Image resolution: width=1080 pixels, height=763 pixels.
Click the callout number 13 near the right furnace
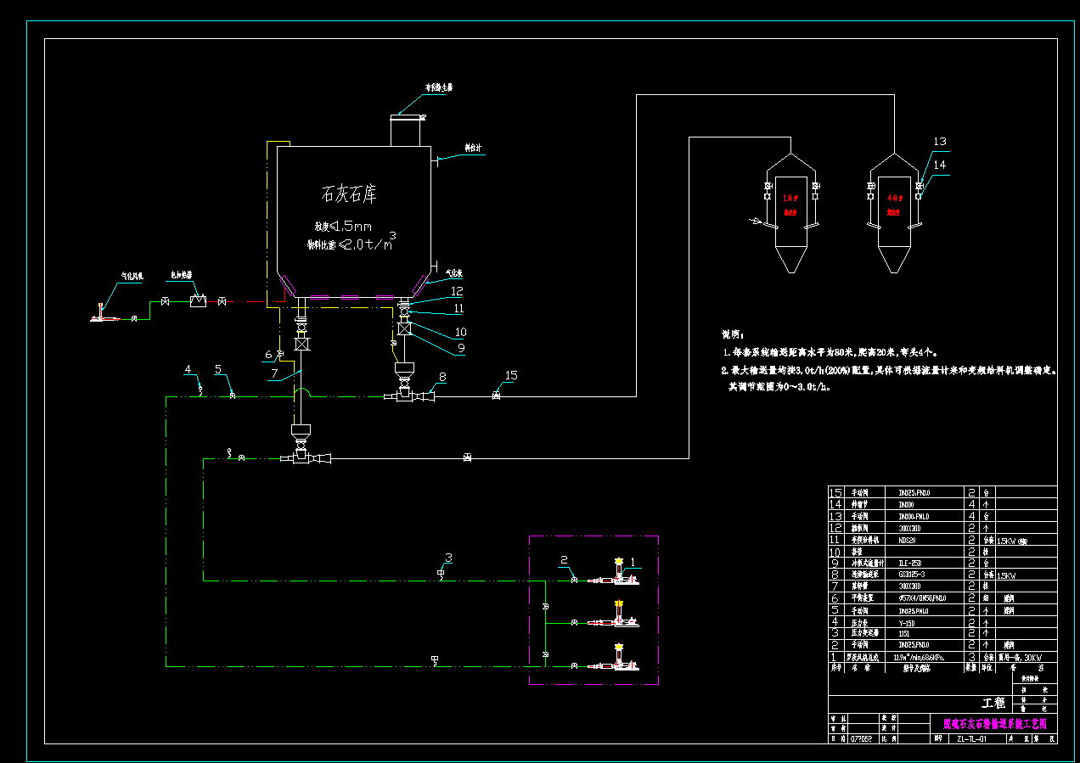coord(939,142)
